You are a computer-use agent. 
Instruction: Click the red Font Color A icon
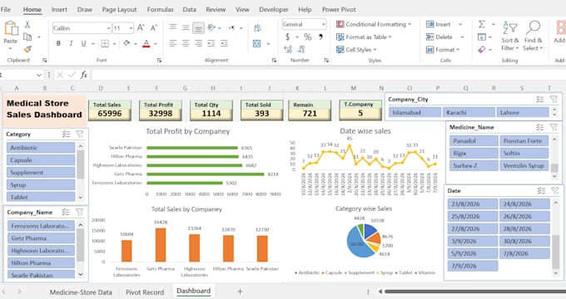(146, 43)
